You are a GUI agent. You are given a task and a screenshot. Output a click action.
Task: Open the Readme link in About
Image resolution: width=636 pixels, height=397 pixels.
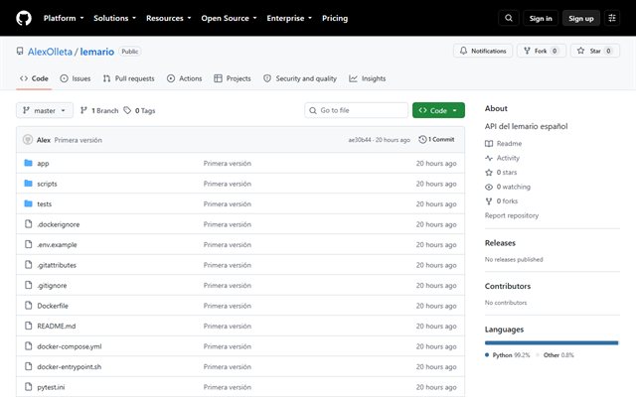[504, 143]
